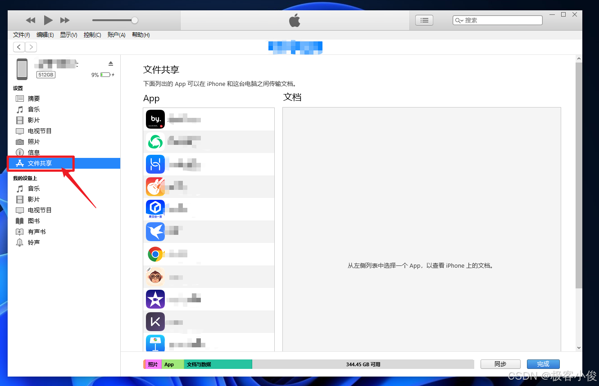Select 文件共享 in the sidebar

64,163
